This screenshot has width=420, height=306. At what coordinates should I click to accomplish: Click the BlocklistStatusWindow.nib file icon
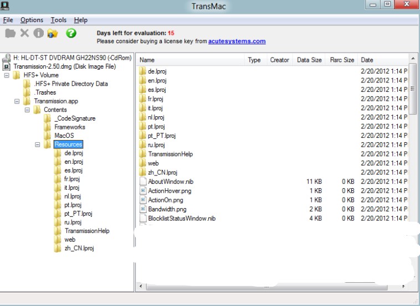pyautogui.click(x=143, y=218)
